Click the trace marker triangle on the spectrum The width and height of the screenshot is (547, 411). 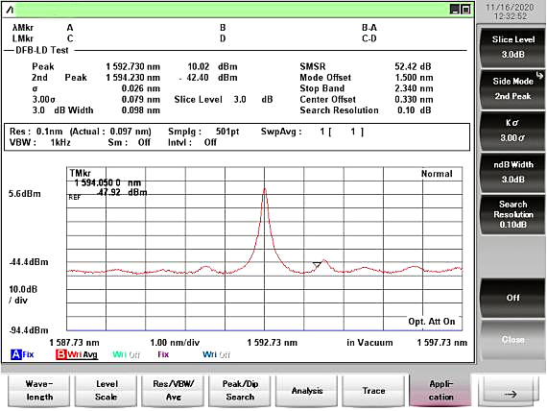pyautogui.click(x=317, y=265)
